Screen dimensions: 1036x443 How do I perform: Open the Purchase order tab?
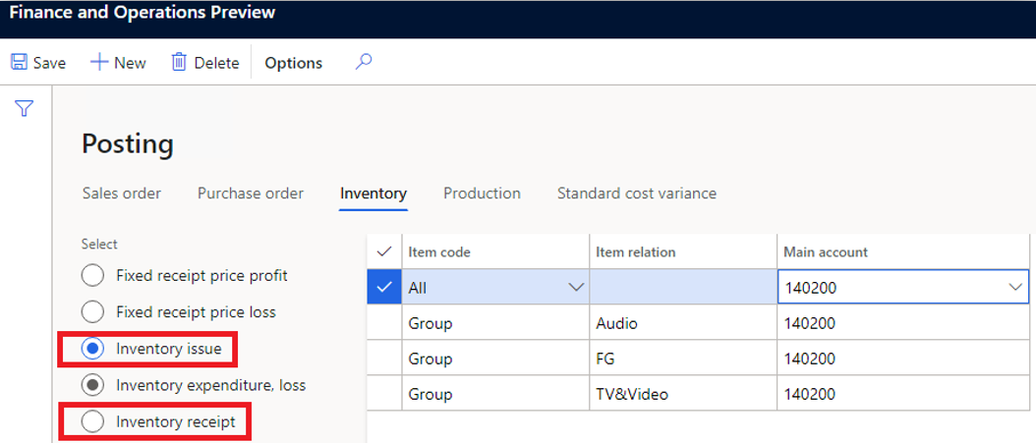[251, 194]
